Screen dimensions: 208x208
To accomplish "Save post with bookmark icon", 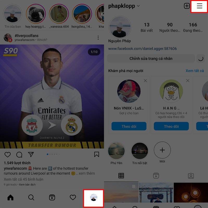I will point(96,154).
